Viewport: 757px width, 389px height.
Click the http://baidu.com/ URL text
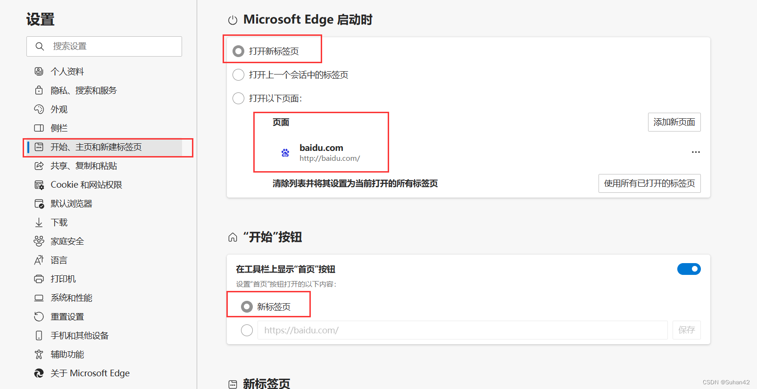pyautogui.click(x=330, y=158)
